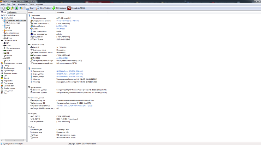Open the DirectX 11.0 value link

click(61, 29)
